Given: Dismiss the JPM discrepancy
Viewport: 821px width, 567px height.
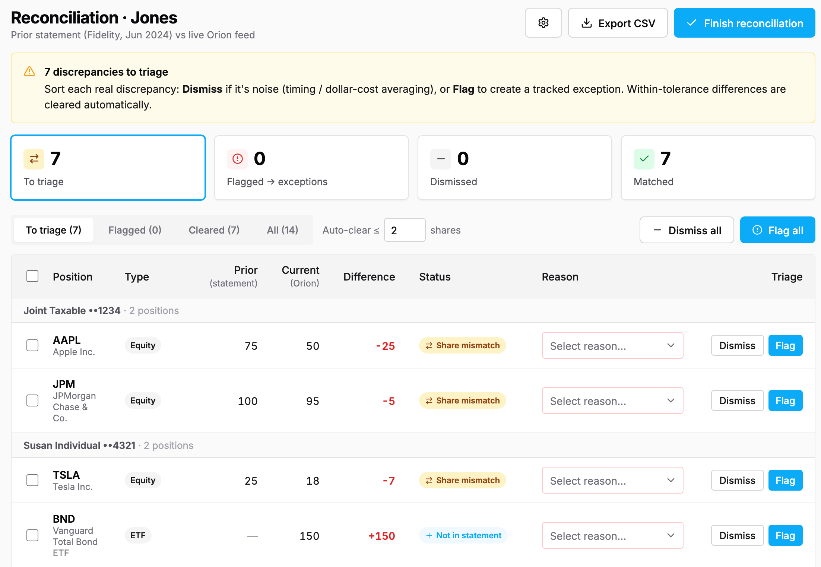Looking at the screenshot, I should pos(737,401).
